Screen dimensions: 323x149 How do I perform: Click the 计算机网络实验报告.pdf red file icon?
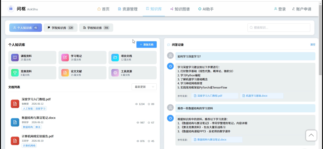pos(15,141)
